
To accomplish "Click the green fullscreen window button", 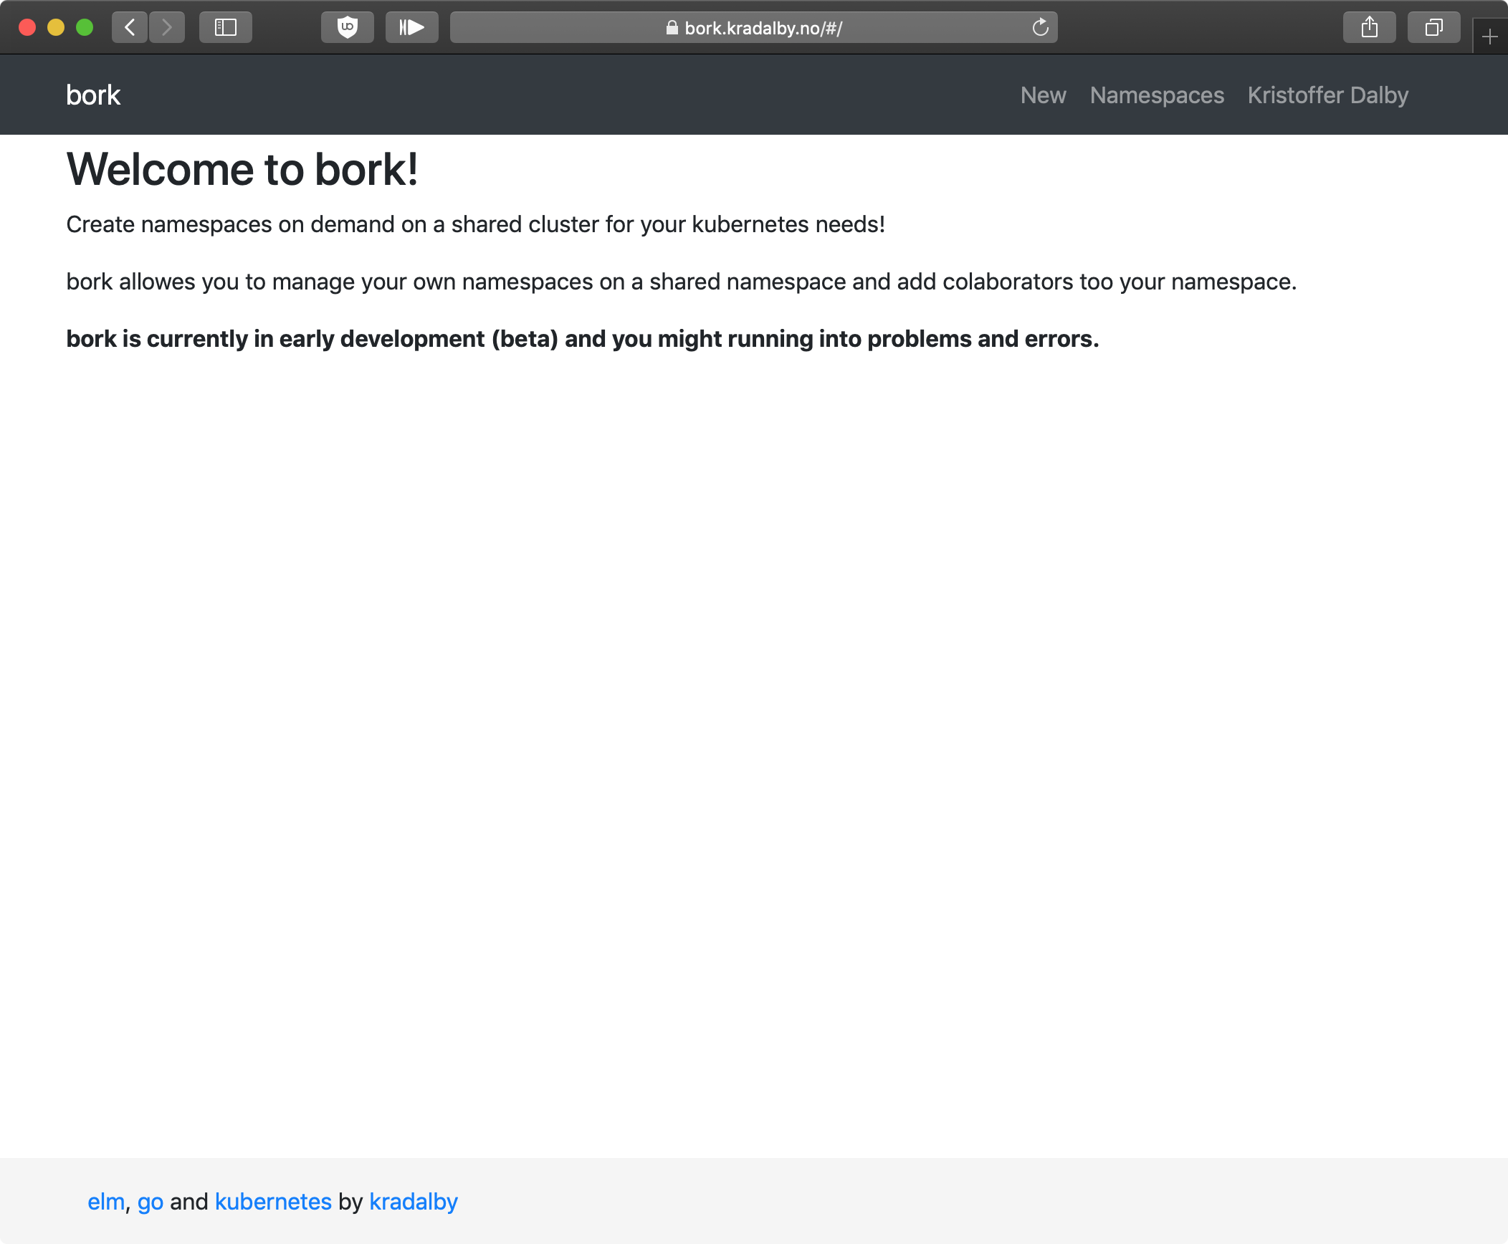I will [85, 28].
